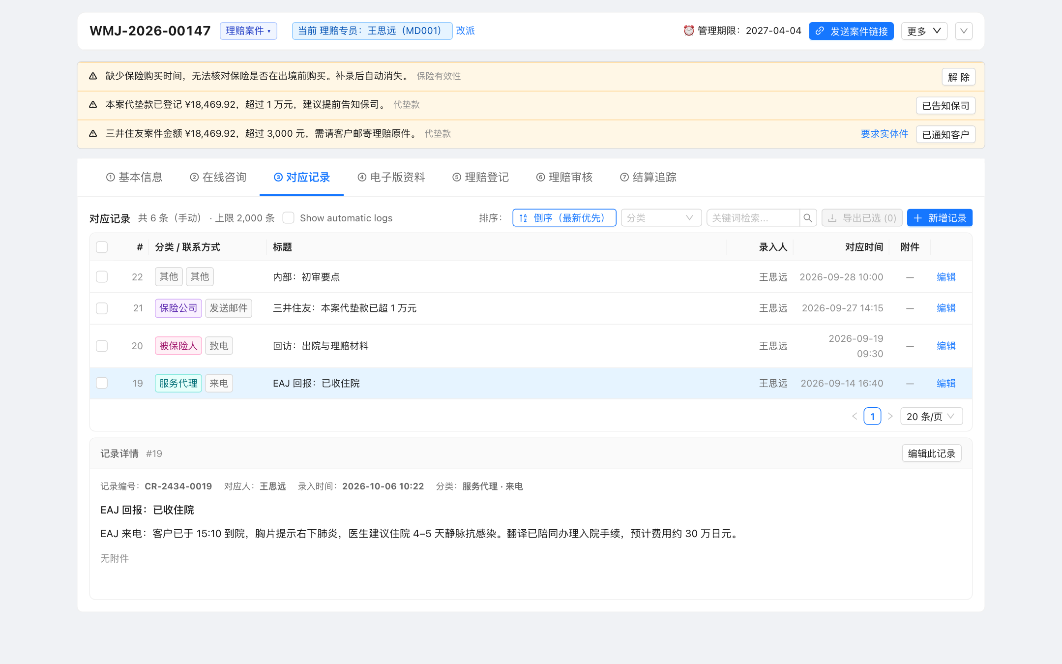Check the row 22 内部：初审要点 checkbox
Screen dimensions: 1062x664
pyautogui.click(x=102, y=277)
